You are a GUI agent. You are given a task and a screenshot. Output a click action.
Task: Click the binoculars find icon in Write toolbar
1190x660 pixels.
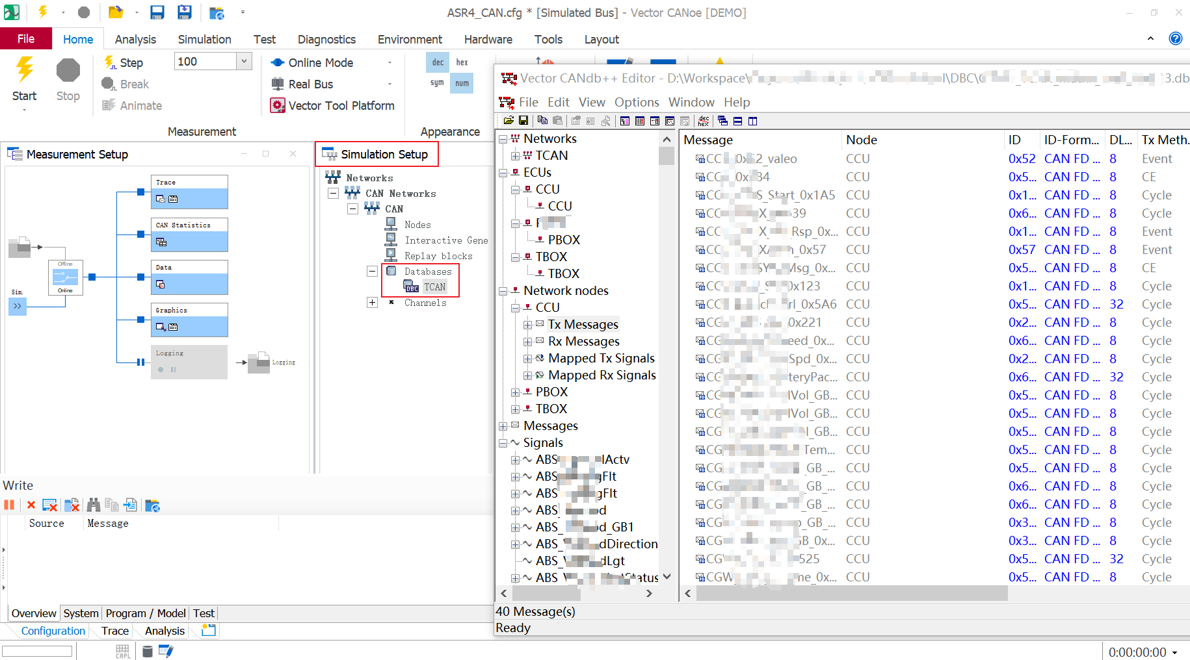click(94, 505)
